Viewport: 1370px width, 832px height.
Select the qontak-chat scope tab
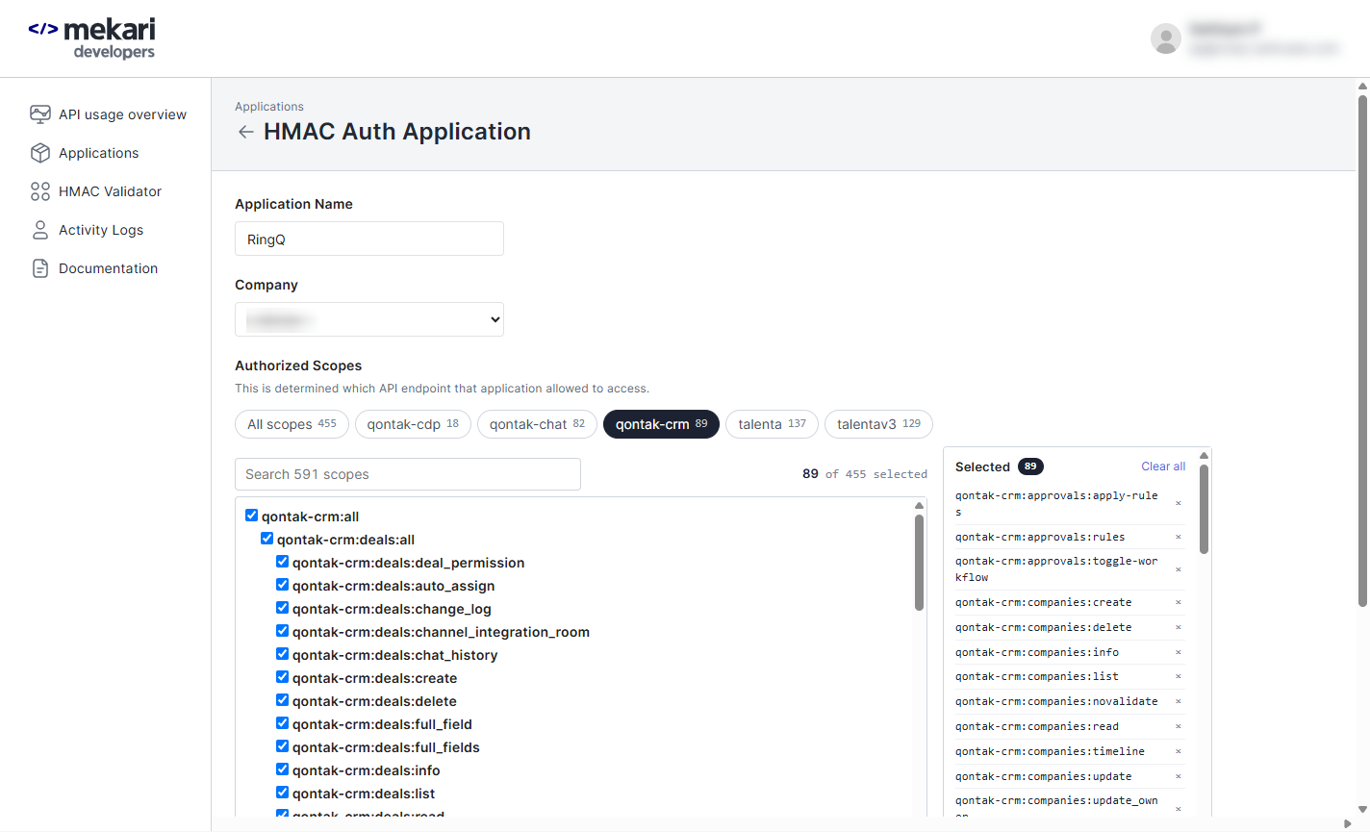tap(537, 424)
